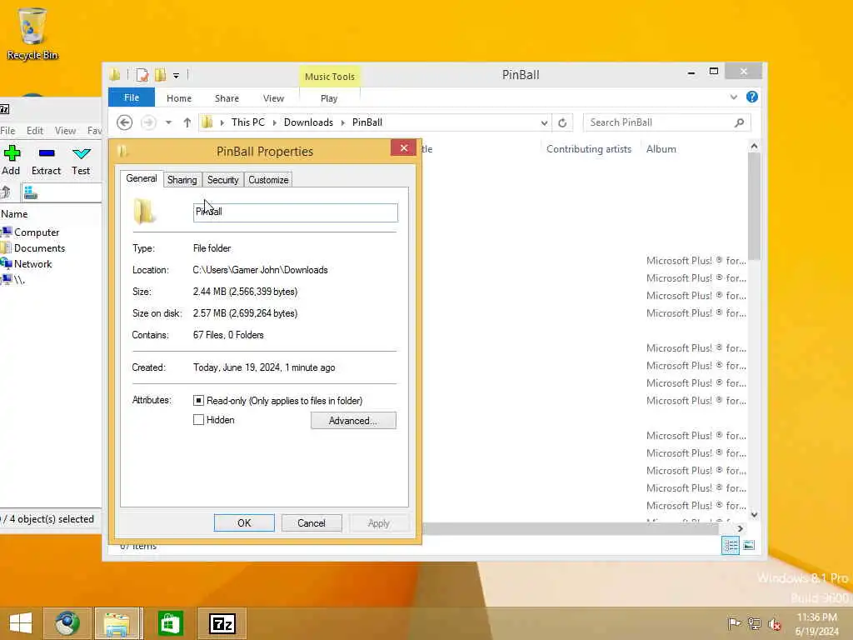Viewport: 853px width, 640px height.
Task: Click OK in PinBall Properties
Action: (x=244, y=523)
